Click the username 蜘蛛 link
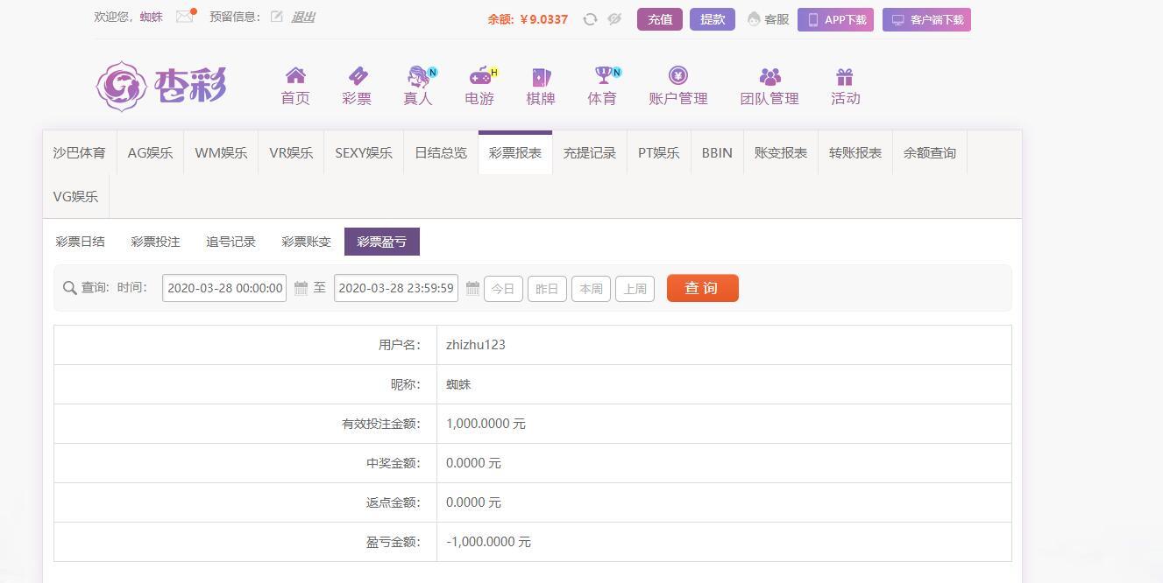The height and width of the screenshot is (583, 1163). point(152,17)
